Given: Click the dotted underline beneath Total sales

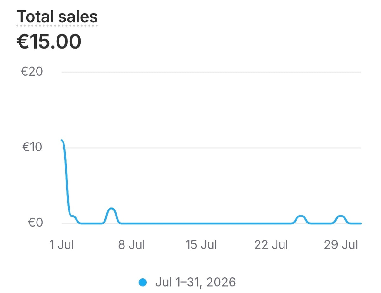Looking at the screenshot, I should [57, 26].
